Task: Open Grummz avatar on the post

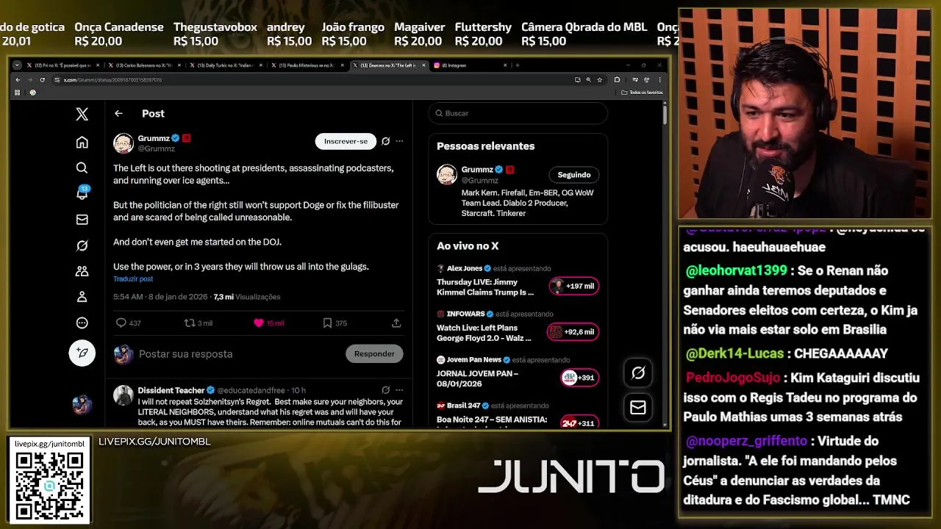Action: click(x=124, y=143)
